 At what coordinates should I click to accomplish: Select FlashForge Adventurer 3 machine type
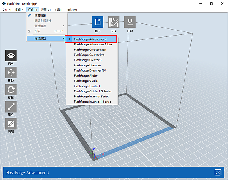coord(92,39)
